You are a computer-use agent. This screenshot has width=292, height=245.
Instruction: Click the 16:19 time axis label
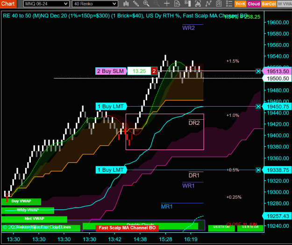point(191,239)
